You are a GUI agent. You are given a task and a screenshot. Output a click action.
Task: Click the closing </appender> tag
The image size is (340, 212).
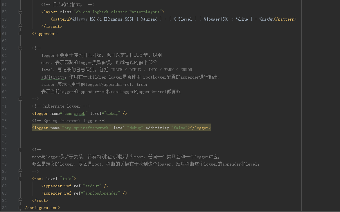coord(44,34)
